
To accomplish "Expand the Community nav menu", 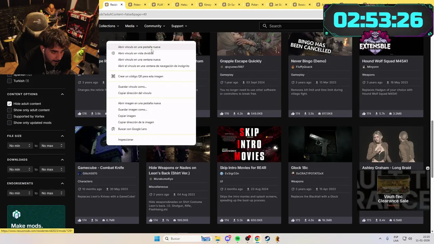I will (x=155, y=26).
